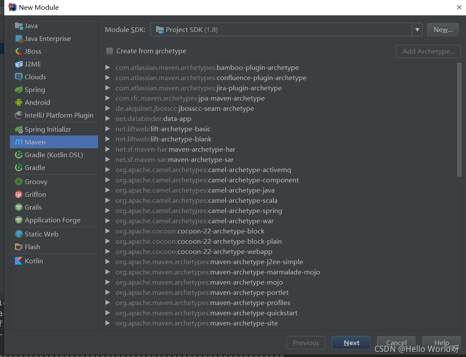Click the J2ME icon
This screenshot has width=466, height=357.
pos(19,64)
